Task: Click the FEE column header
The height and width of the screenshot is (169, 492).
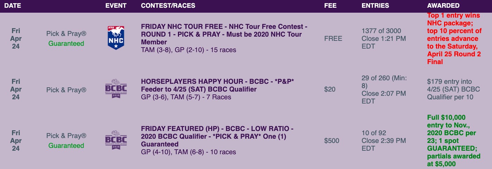Action: (330, 6)
